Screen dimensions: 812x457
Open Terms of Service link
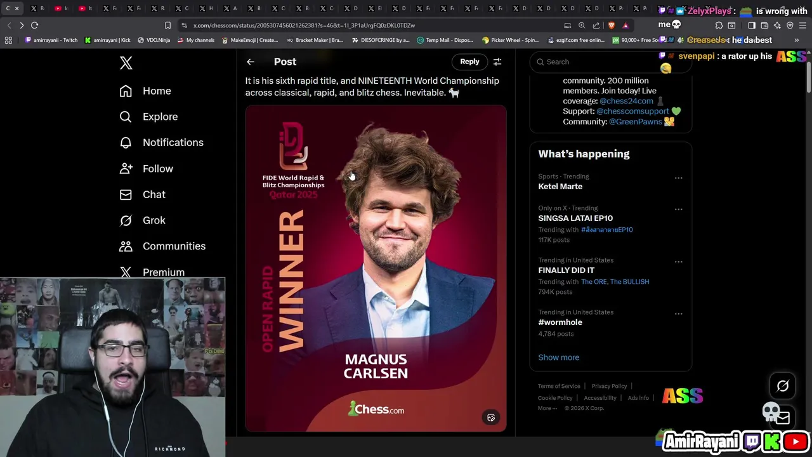point(559,386)
